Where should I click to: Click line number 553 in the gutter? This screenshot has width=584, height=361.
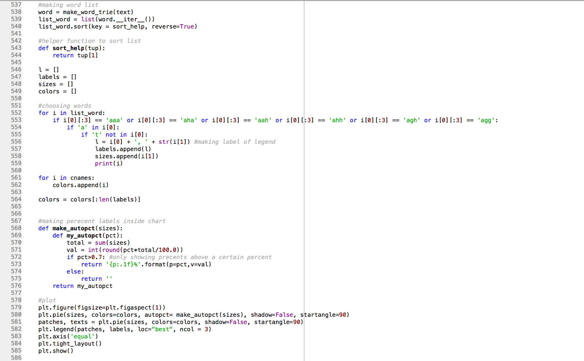point(16,120)
